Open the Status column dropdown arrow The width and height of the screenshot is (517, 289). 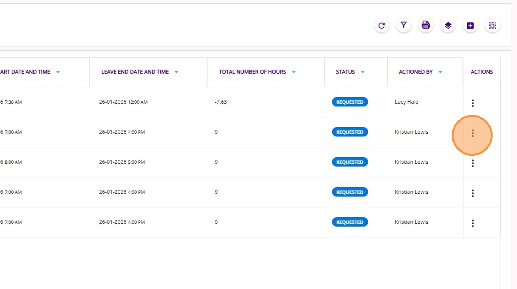tap(363, 72)
